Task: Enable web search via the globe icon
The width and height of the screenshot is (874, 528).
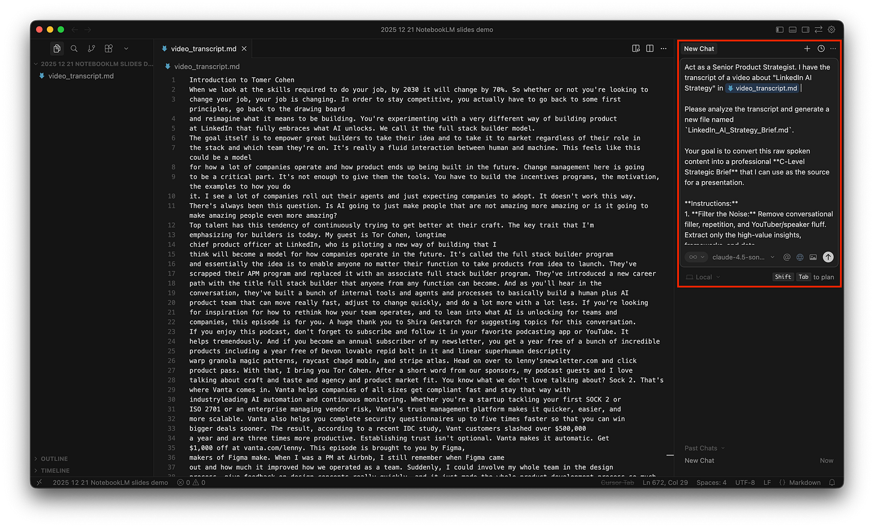Action: tap(800, 257)
